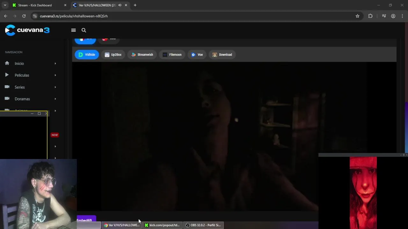Open Peliculas in navigation
Viewport: 408px width, 229px height.
22,75
